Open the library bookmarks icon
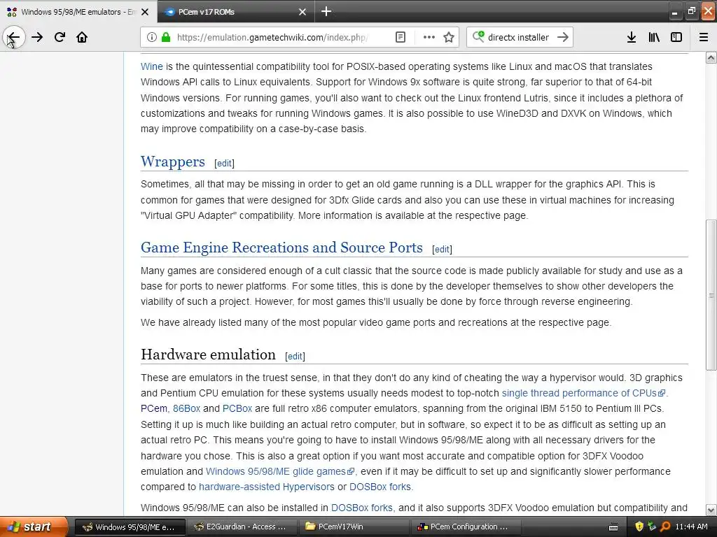 [654, 38]
